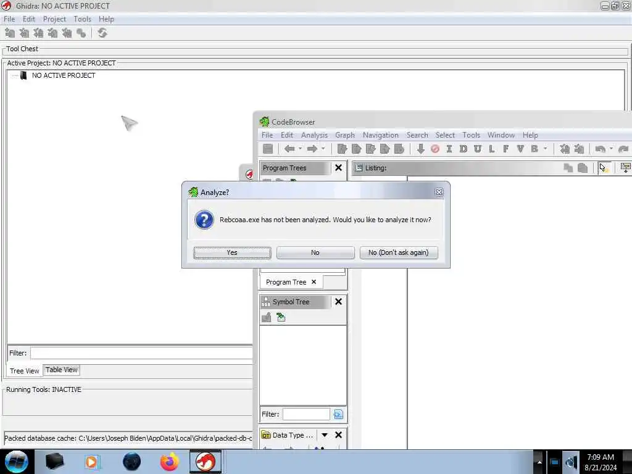The width and height of the screenshot is (632, 474).
Task: Click the 'L' next label icon
Action: (492, 149)
